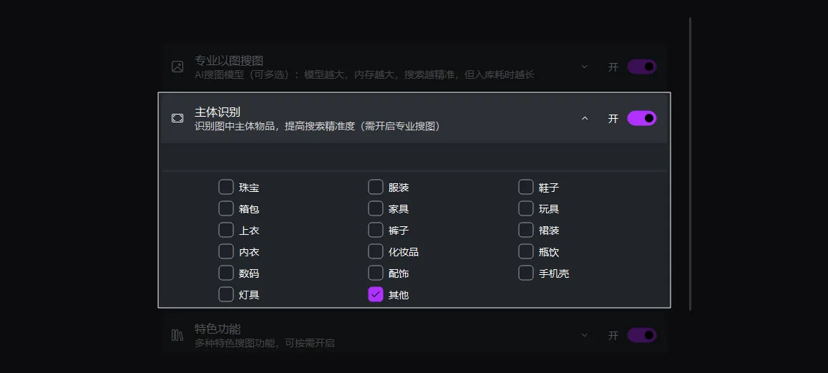Collapse the 主体识别 section chevron
The height and width of the screenshot is (373, 828).
585,118
